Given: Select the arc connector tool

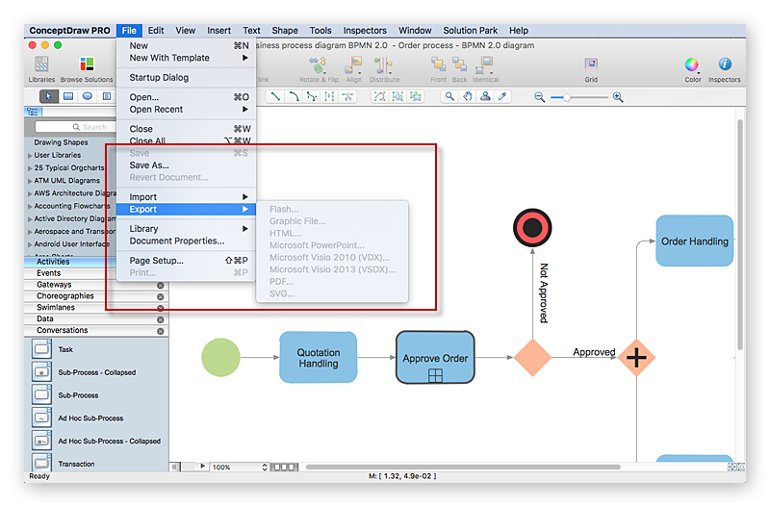Looking at the screenshot, I should pyautogui.click(x=294, y=96).
